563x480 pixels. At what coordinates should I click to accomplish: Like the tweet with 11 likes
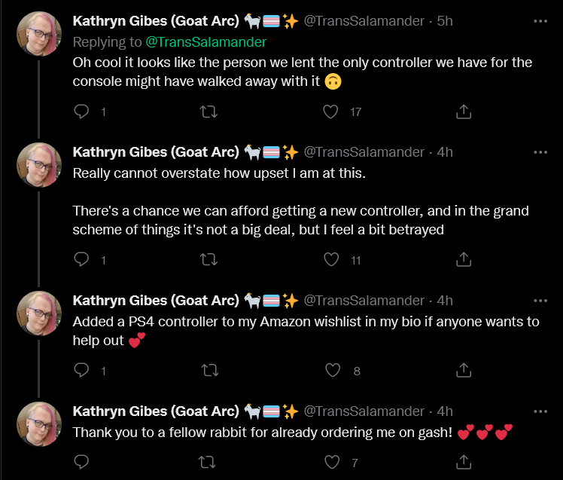tap(331, 259)
